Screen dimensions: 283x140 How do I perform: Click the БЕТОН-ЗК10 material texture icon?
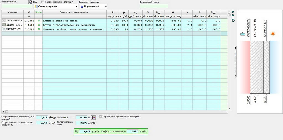(4, 25)
